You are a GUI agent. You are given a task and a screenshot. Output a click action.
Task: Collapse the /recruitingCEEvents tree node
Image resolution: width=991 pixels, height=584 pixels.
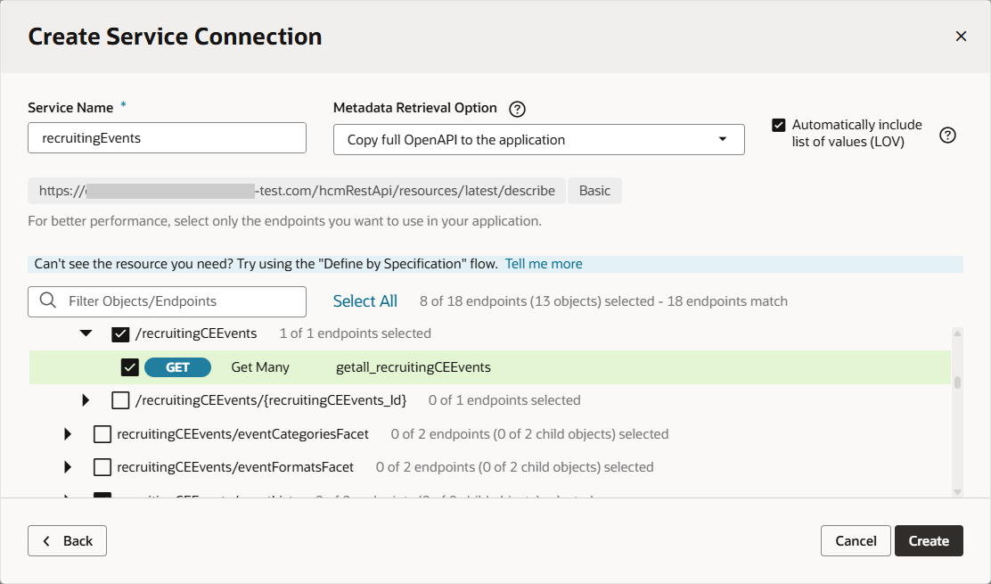(x=86, y=333)
